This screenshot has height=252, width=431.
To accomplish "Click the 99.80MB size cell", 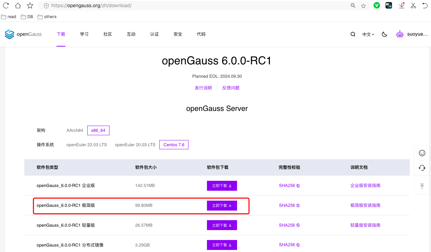I will (x=144, y=205).
